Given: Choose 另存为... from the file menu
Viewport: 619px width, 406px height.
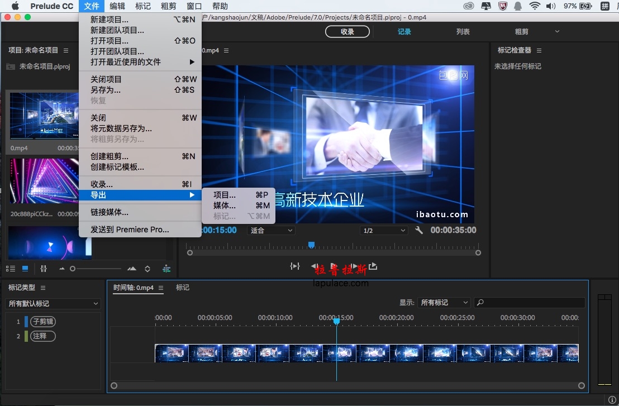Looking at the screenshot, I should [140, 90].
